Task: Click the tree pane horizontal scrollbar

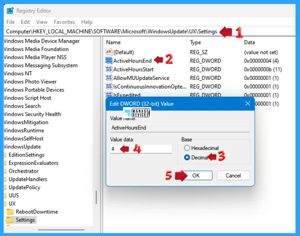Action: 61,230
